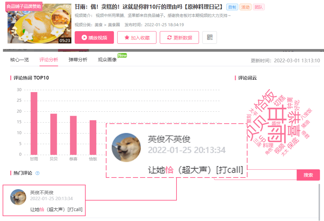324x221 pixels.
Task: Click the play icon in 播放视频
Action: click(84, 38)
